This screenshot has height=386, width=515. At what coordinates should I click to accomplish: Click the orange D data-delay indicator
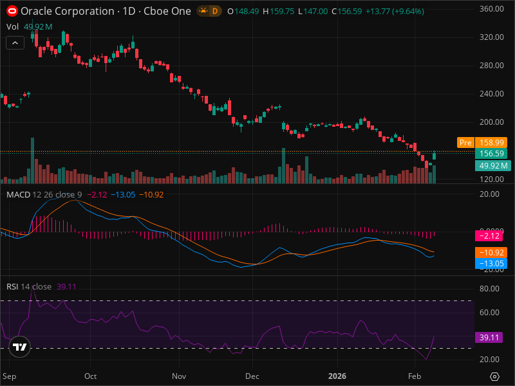tap(215, 11)
